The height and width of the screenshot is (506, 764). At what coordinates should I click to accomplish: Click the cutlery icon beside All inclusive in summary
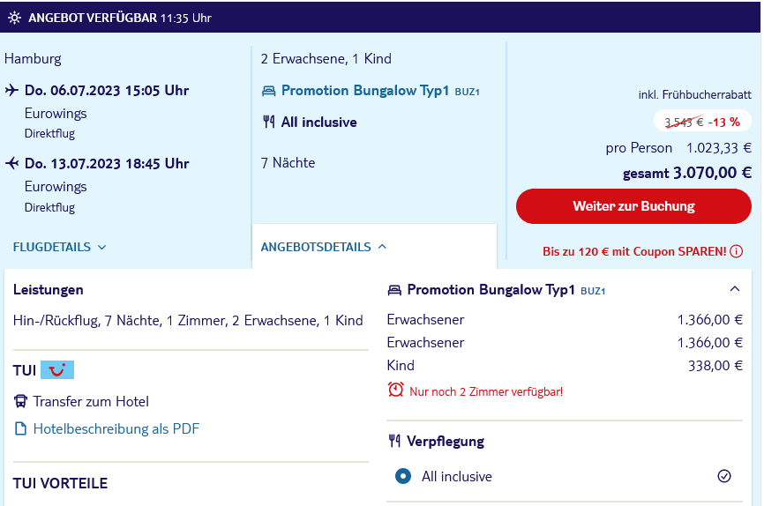click(269, 122)
